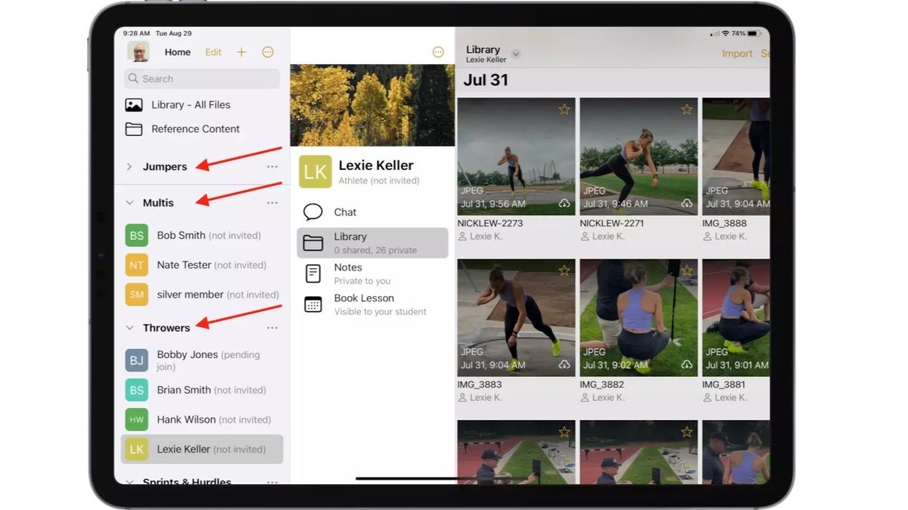Star the IMG_3882 video

[x=686, y=270]
